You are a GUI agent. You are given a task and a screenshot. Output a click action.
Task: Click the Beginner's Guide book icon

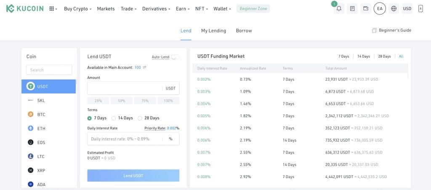(374, 31)
